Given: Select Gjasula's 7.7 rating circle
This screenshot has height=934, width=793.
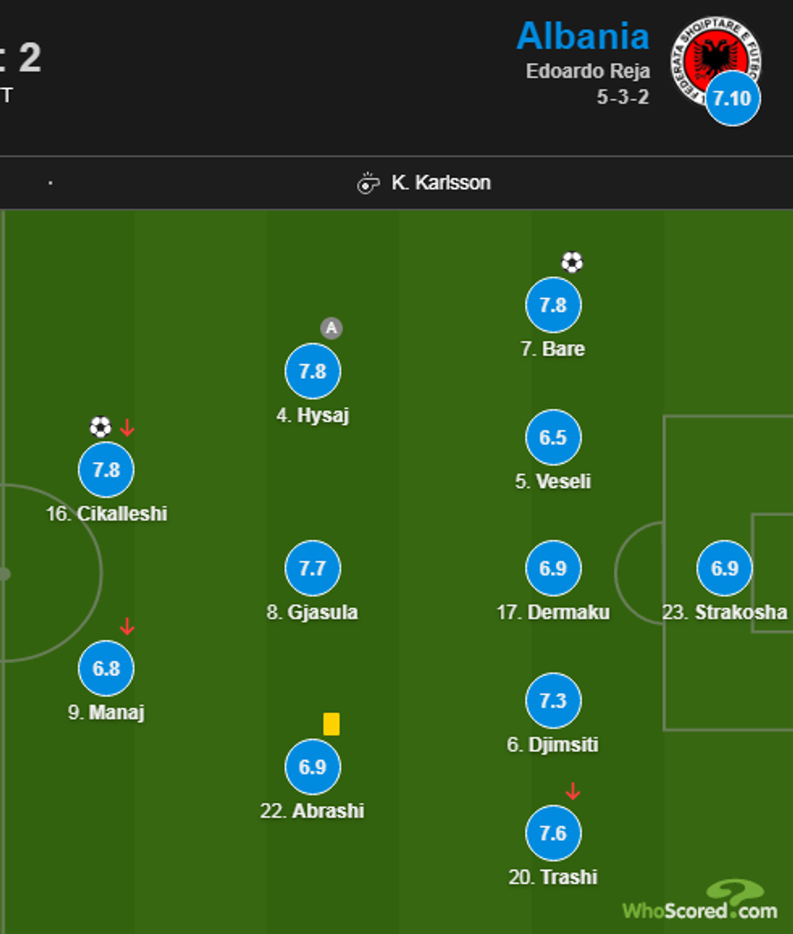Looking at the screenshot, I should coord(312,568).
